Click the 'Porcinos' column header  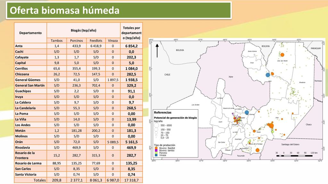(x=76, y=41)
